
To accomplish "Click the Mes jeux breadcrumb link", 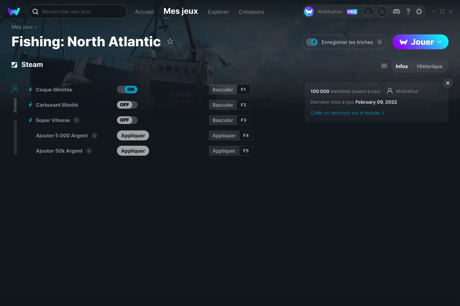I will 22,27.
